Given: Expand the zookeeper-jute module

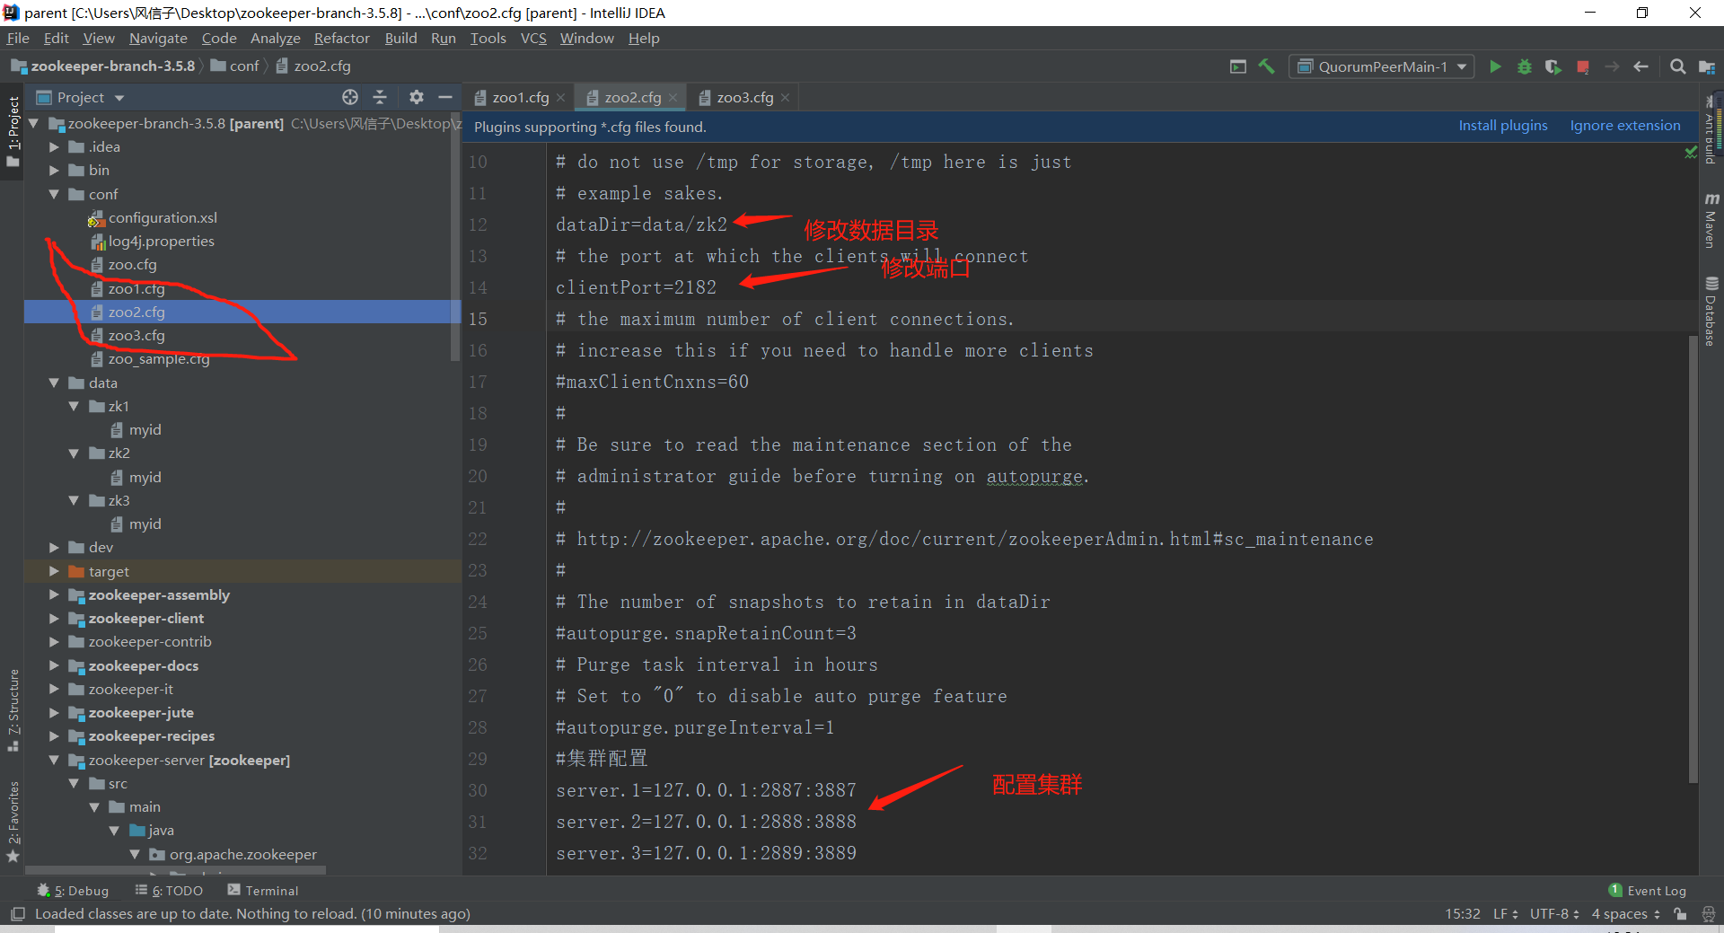Looking at the screenshot, I should tap(54, 713).
